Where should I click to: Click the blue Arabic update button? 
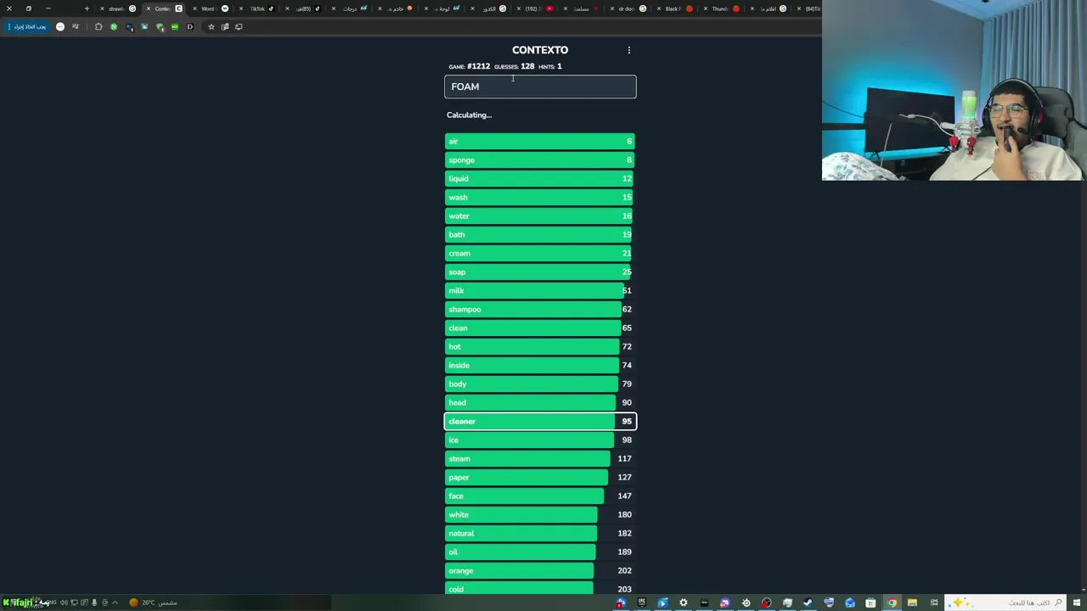coord(27,27)
